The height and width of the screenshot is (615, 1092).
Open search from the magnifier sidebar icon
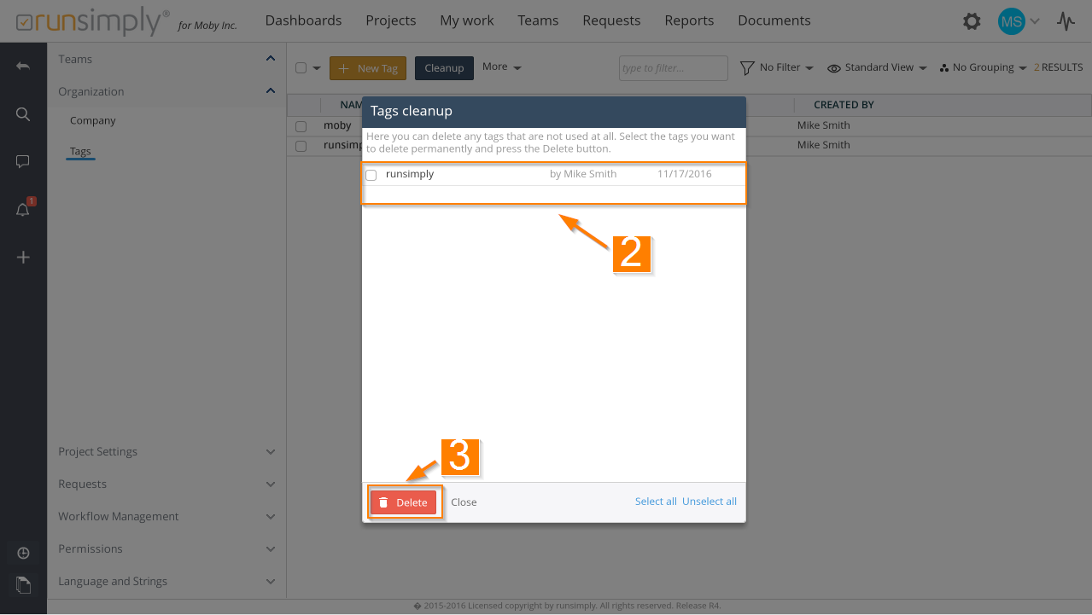coord(23,113)
